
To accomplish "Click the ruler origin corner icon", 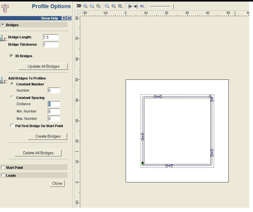I will (x=78, y=13).
